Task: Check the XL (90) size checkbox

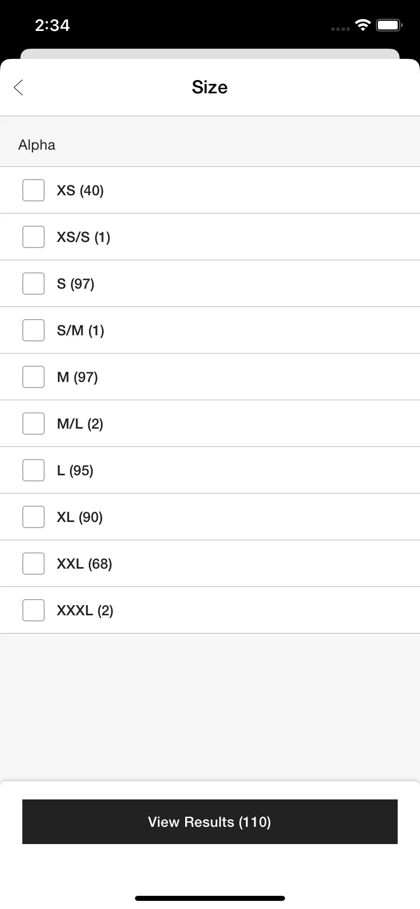Action: (33, 517)
